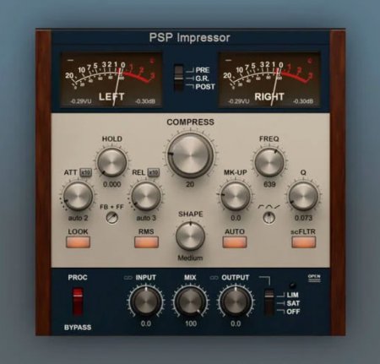Click the LEFT VU meter

(x=111, y=79)
